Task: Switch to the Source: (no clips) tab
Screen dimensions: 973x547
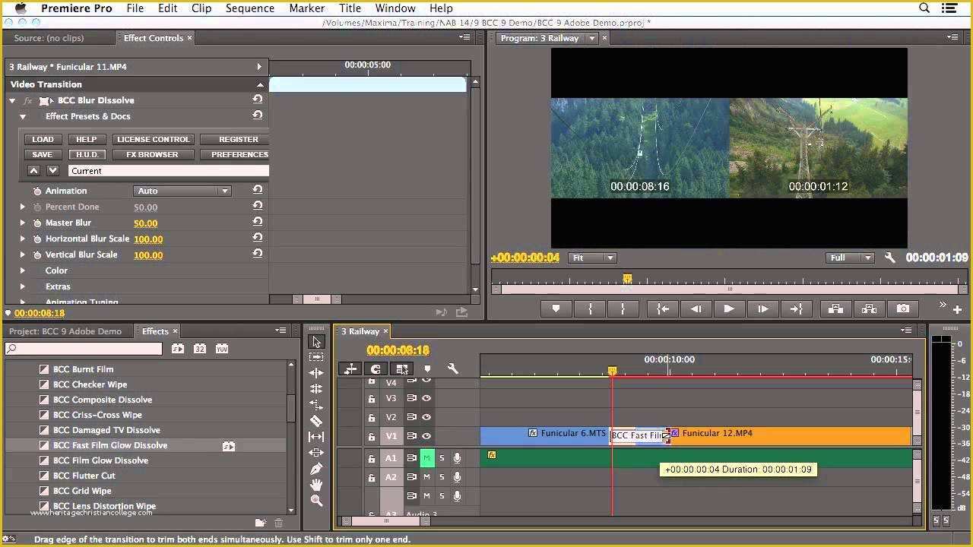Action: coord(49,38)
